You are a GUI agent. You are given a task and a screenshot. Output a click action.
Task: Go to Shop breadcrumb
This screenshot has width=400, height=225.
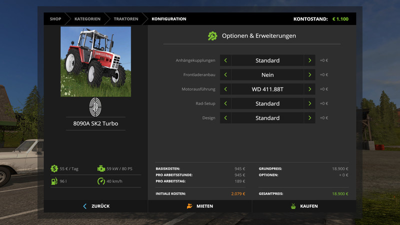tap(55, 19)
